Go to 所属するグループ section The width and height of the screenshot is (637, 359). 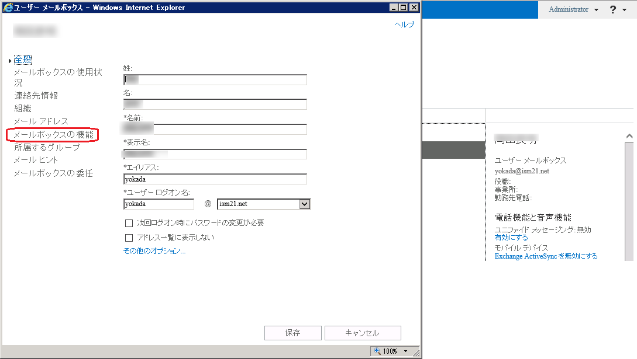[47, 148]
